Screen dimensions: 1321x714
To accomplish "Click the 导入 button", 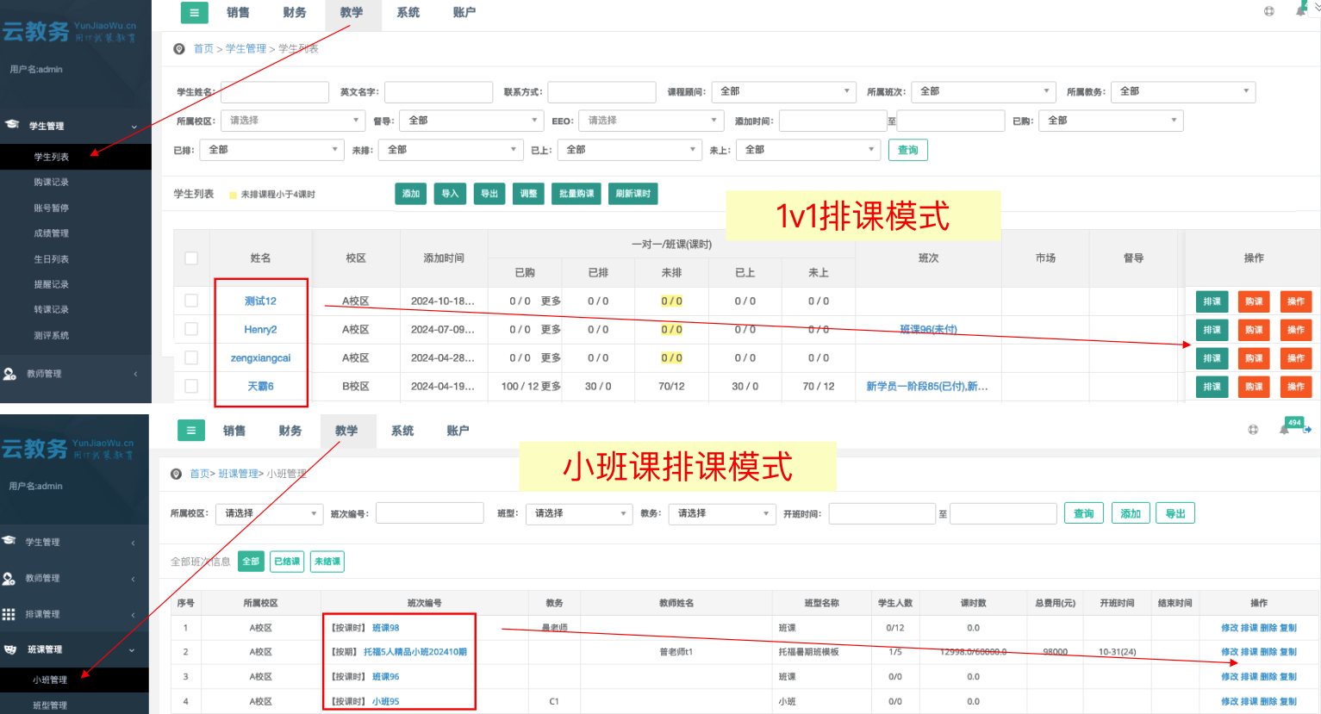I will tap(450, 194).
